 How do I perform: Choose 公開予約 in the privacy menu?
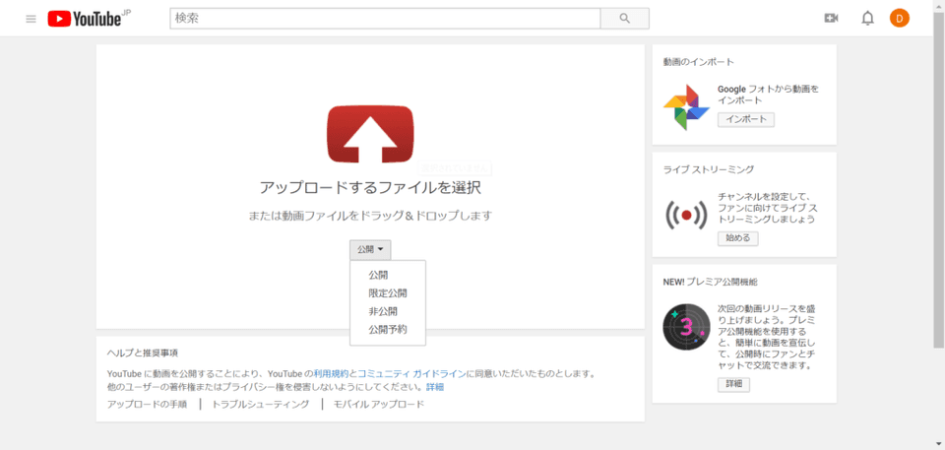[x=387, y=329]
